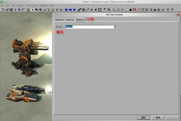Image resolution: width=181 pixels, height=121 pixels.
Task: Expand the Script dropdown arrow
Action: click(115, 27)
